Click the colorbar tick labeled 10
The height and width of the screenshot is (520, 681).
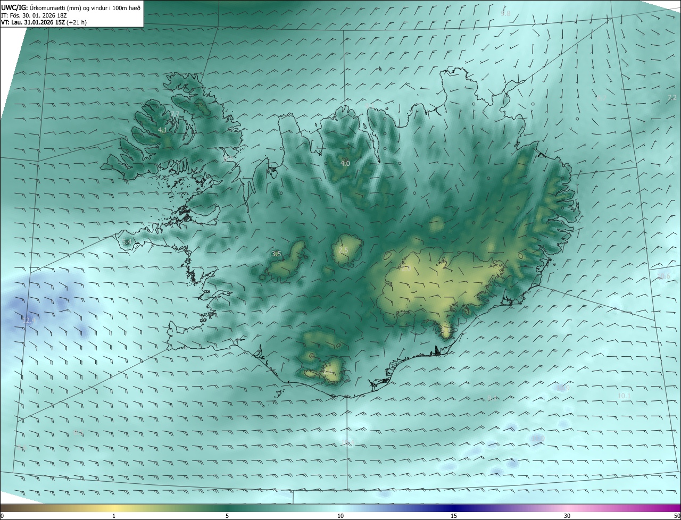(x=340, y=516)
